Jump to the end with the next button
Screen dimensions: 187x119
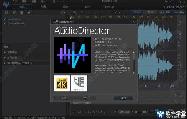(105, 112)
